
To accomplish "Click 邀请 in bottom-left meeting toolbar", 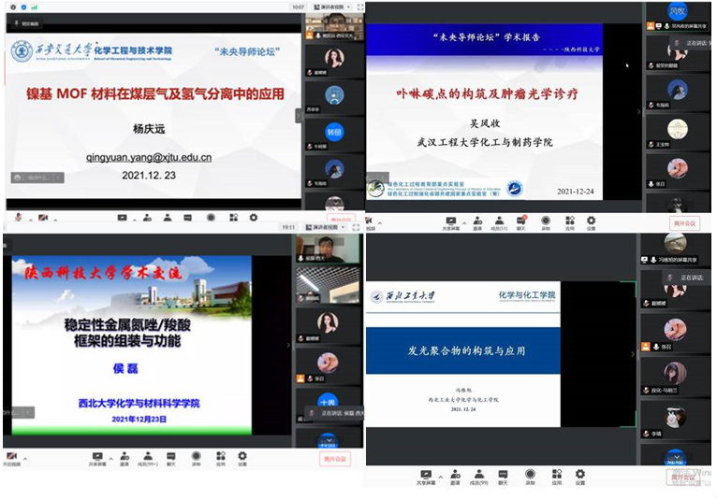I will pyautogui.click(x=124, y=459).
